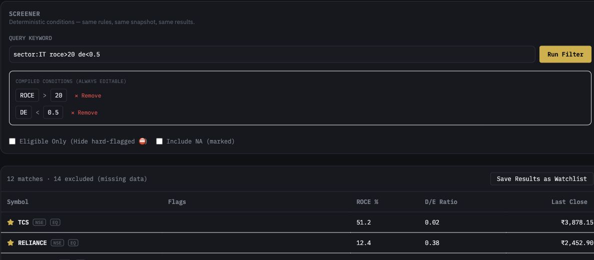The width and height of the screenshot is (594, 260).
Task: Click the COMPILED CONDITIONS label
Action: 71,81
